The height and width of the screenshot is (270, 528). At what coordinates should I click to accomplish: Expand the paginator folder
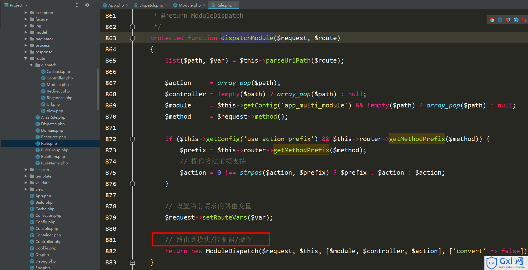click(x=26, y=39)
